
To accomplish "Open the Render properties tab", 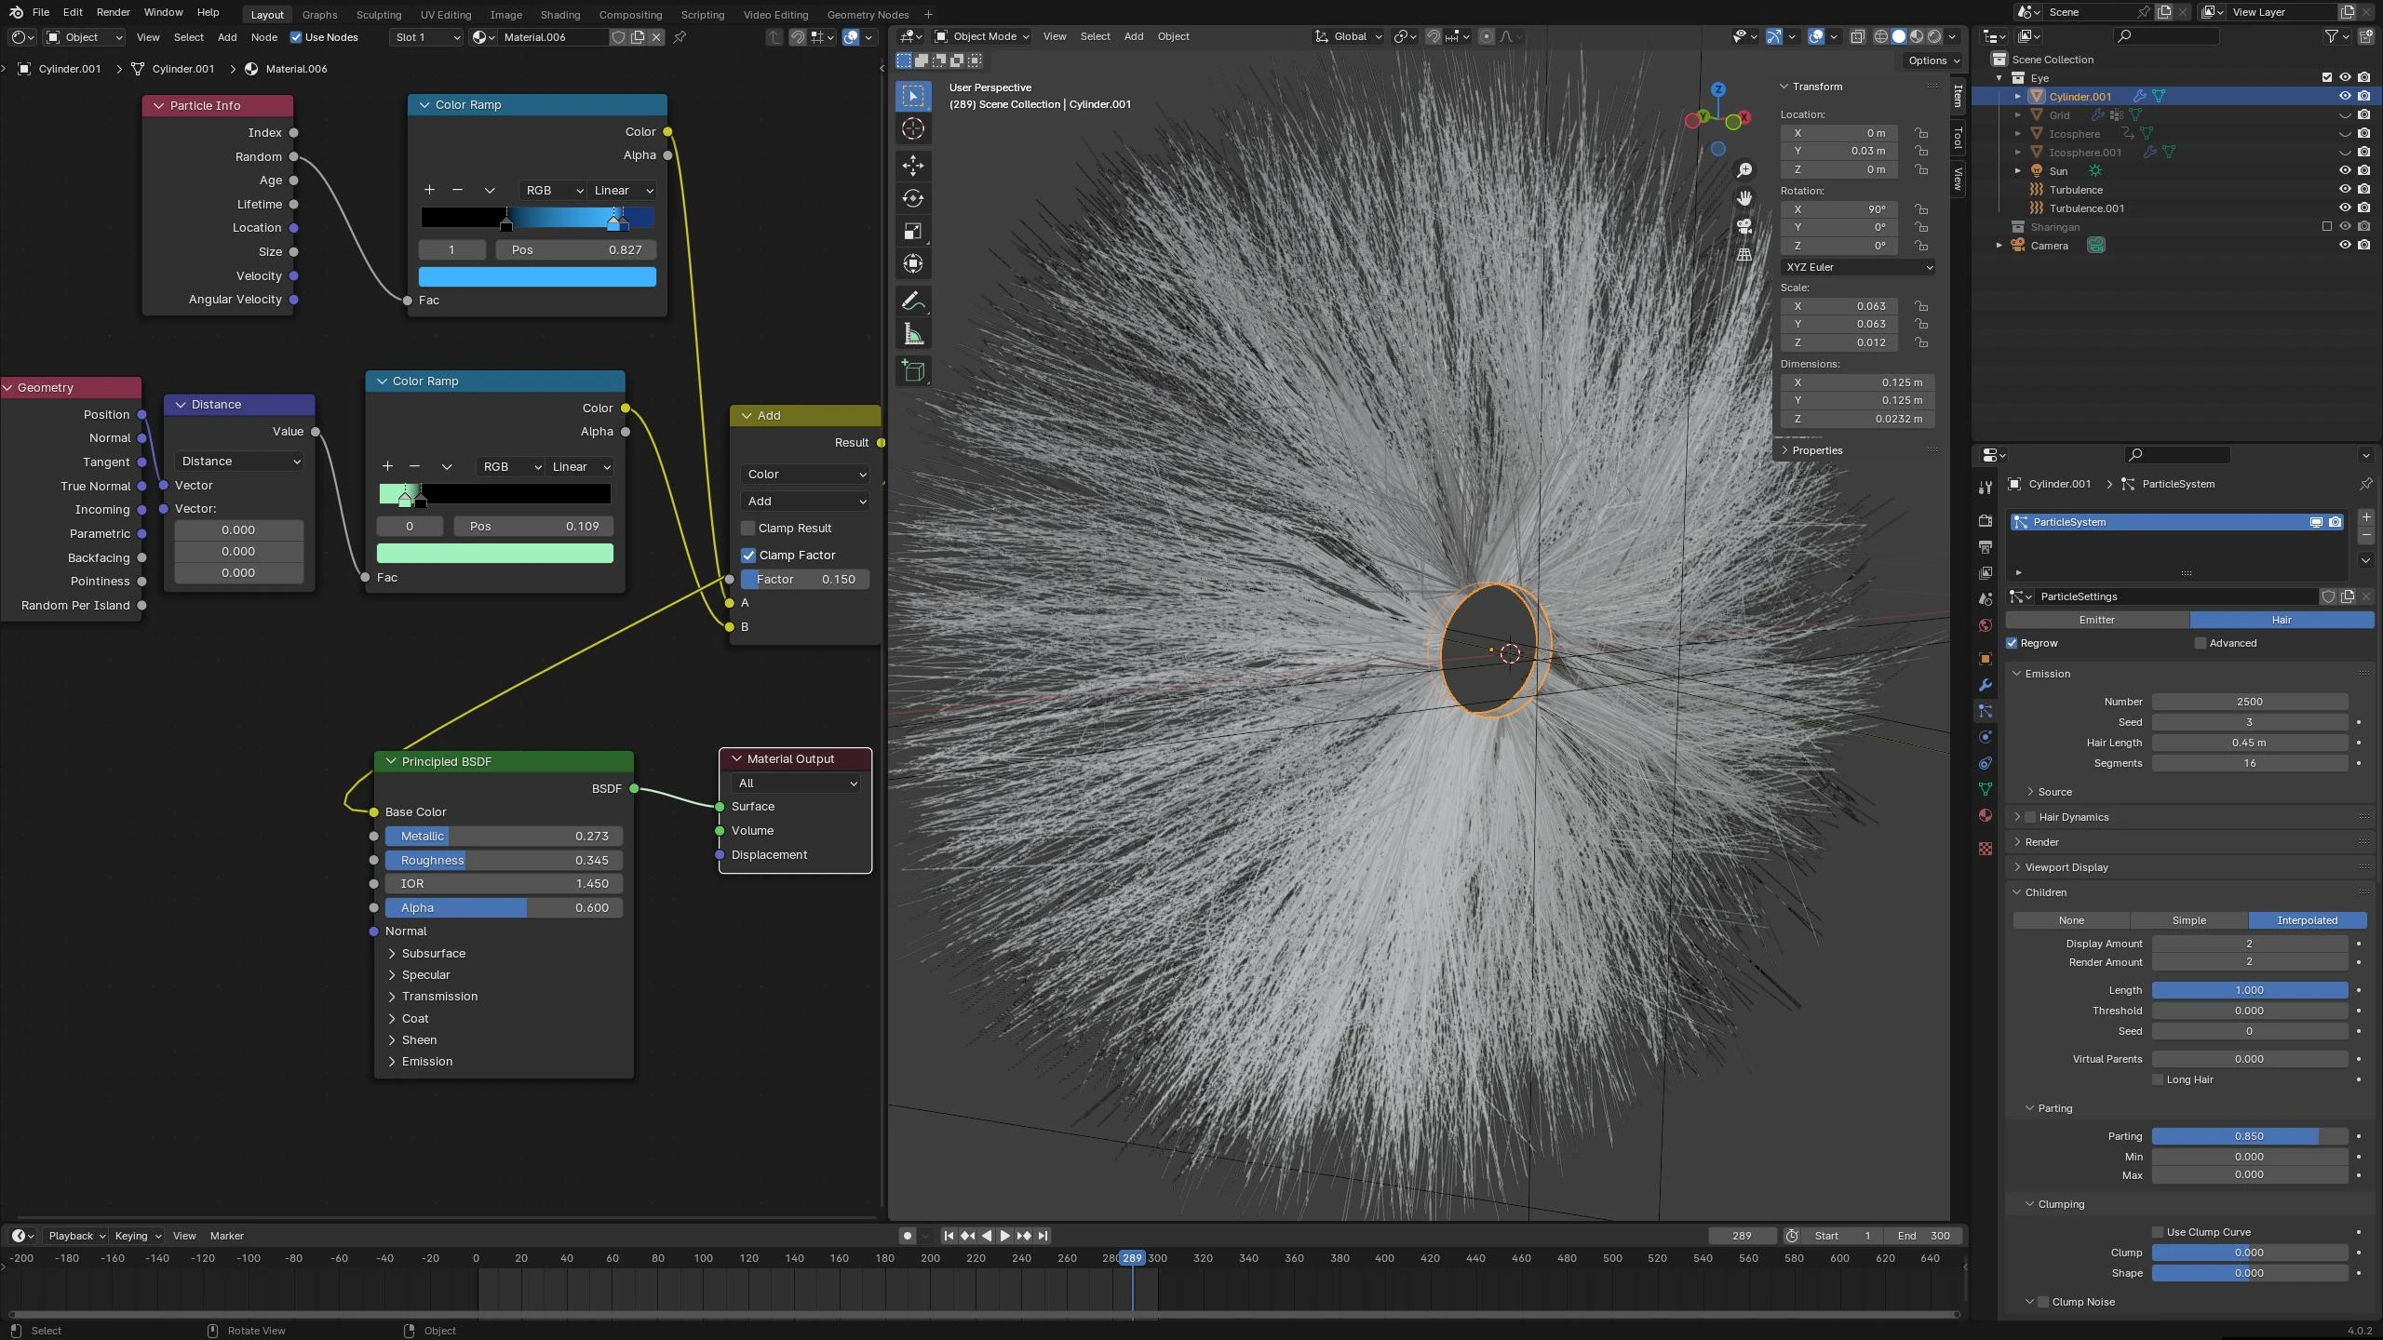I will point(1986,520).
